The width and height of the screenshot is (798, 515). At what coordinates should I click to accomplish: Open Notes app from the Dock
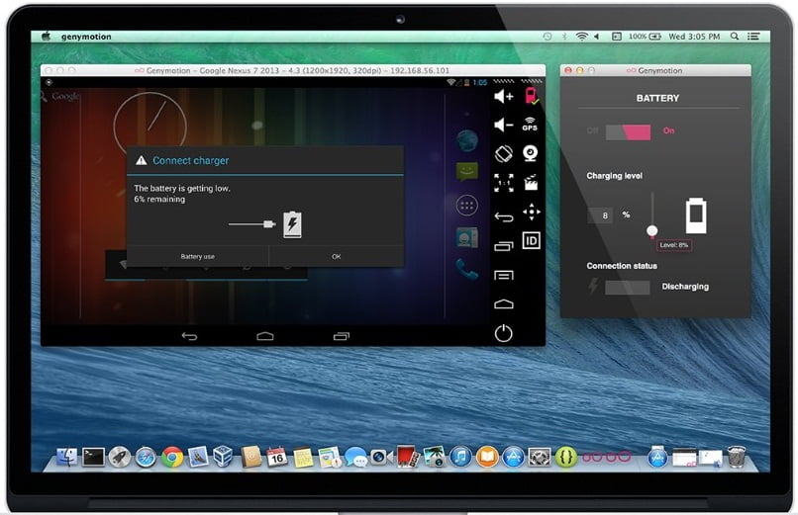tap(303, 457)
